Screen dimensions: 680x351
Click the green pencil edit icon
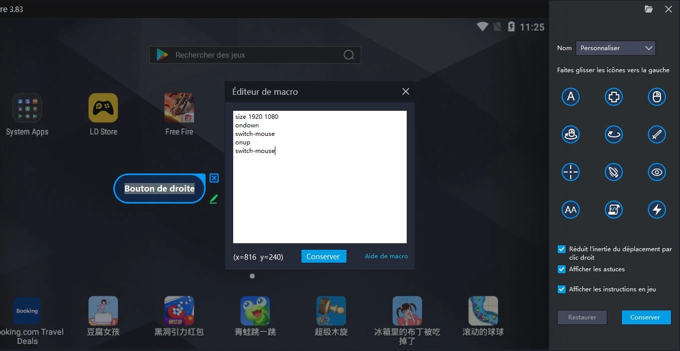[x=214, y=199]
